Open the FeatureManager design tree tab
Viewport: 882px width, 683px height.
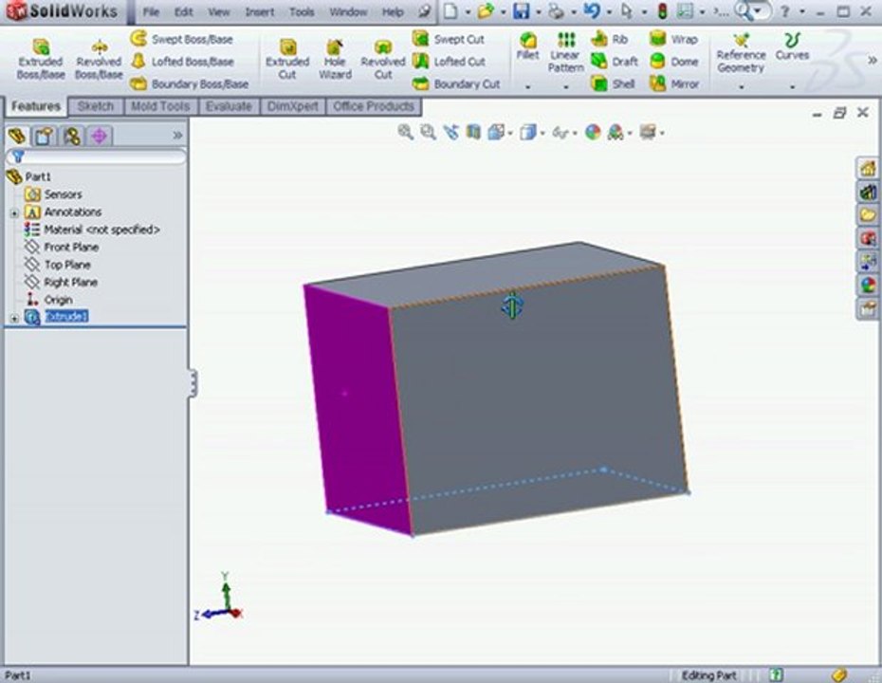click(17, 136)
